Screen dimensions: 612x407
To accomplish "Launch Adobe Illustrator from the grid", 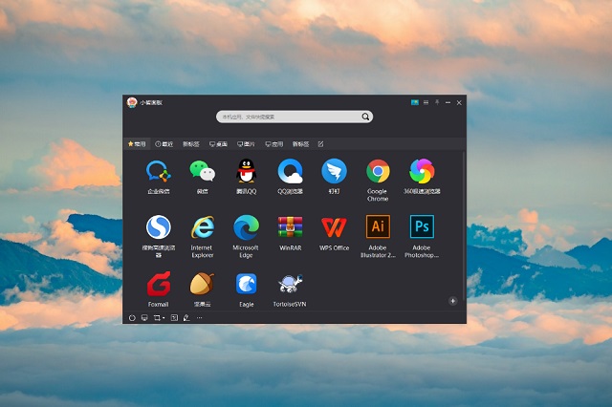I will pos(378,226).
